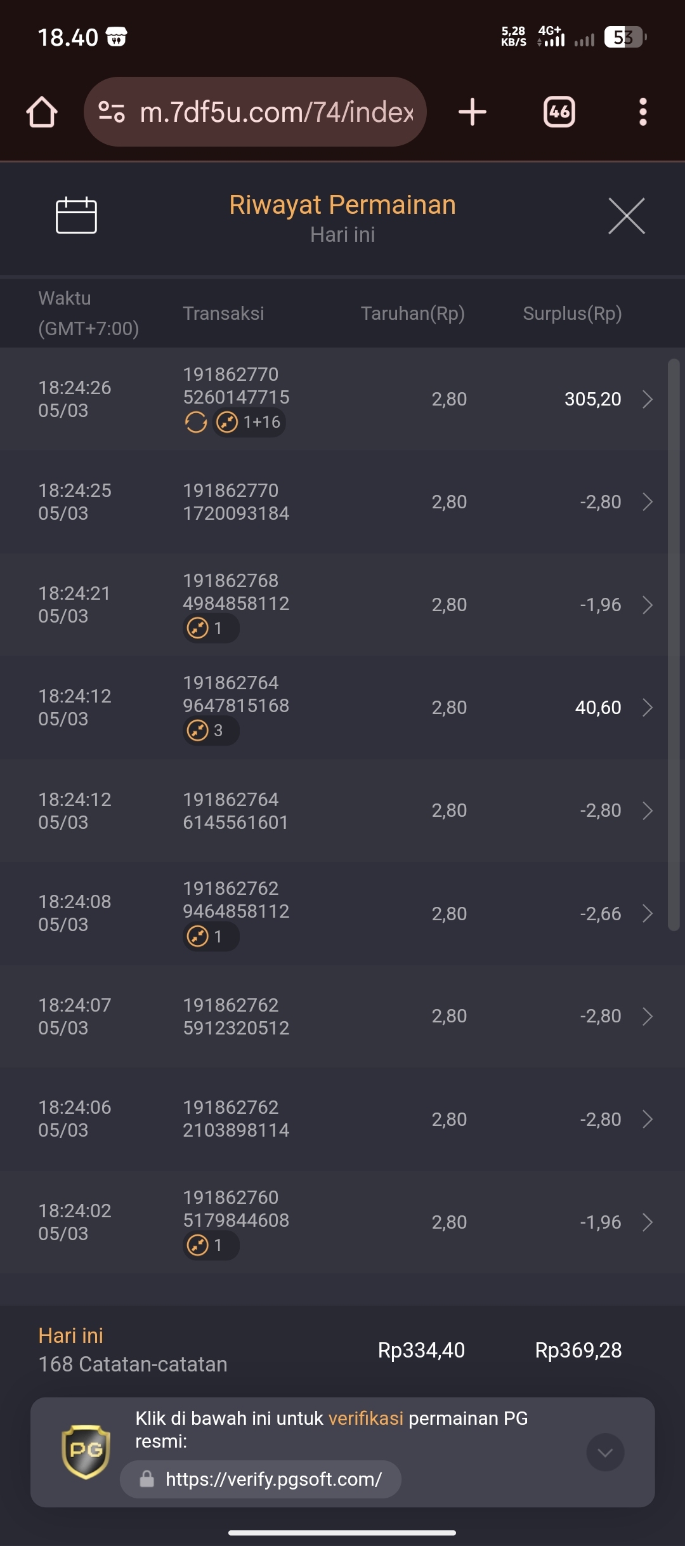This screenshot has height=1546, width=685.
Task: Tap the site settings icon in address bar
Action: (112, 112)
